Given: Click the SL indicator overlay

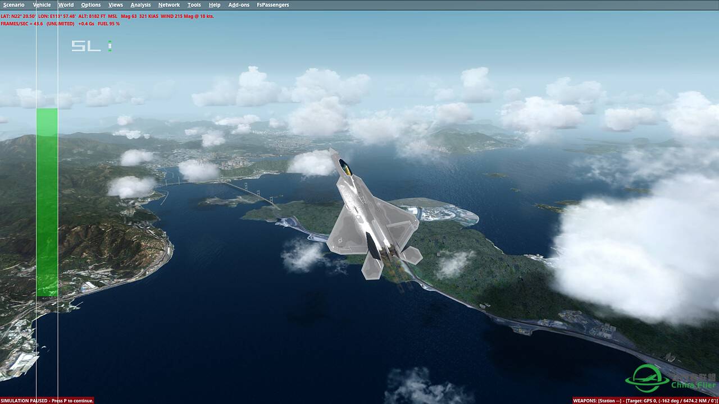Looking at the screenshot, I should tap(91, 46).
